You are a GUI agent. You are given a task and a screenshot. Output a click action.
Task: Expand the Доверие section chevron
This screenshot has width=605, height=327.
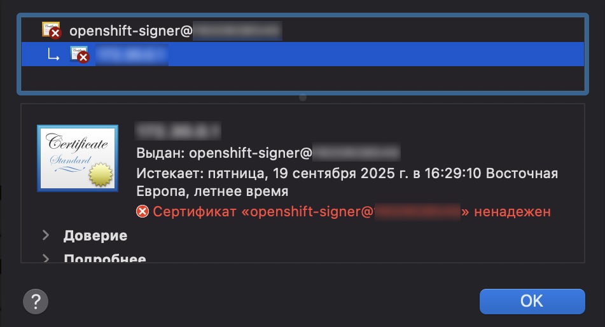coord(46,235)
